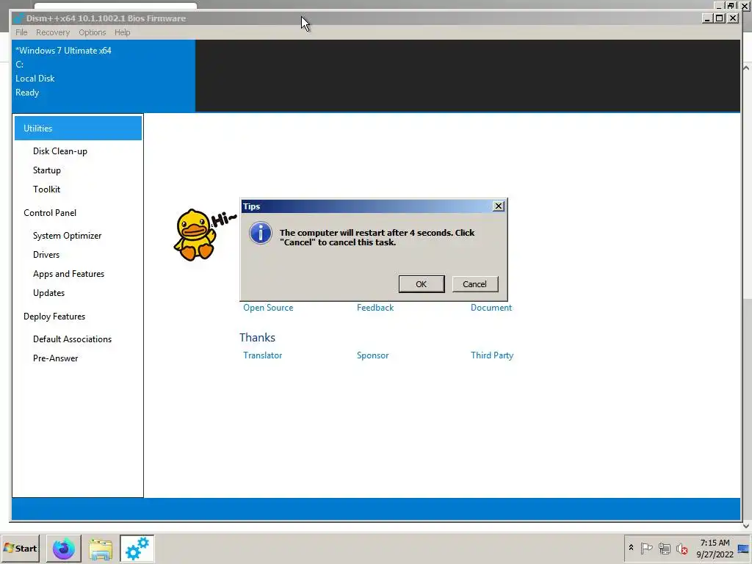This screenshot has width=752, height=564.
Task: Click the outer window scrollbar up arrow
Action: (x=746, y=68)
